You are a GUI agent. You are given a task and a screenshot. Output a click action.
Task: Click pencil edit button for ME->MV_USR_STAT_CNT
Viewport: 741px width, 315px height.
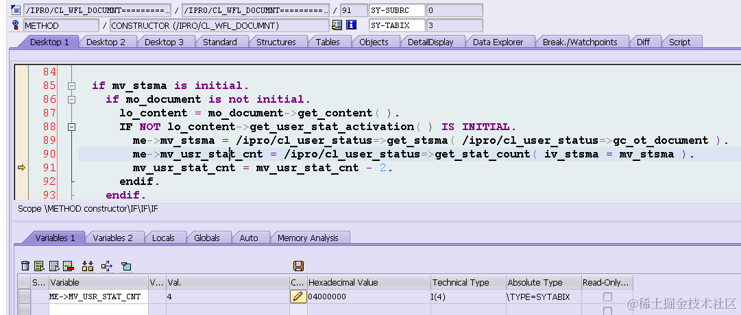point(298,297)
